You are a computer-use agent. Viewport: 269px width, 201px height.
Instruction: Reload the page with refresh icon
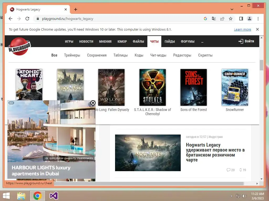[x=27, y=19]
